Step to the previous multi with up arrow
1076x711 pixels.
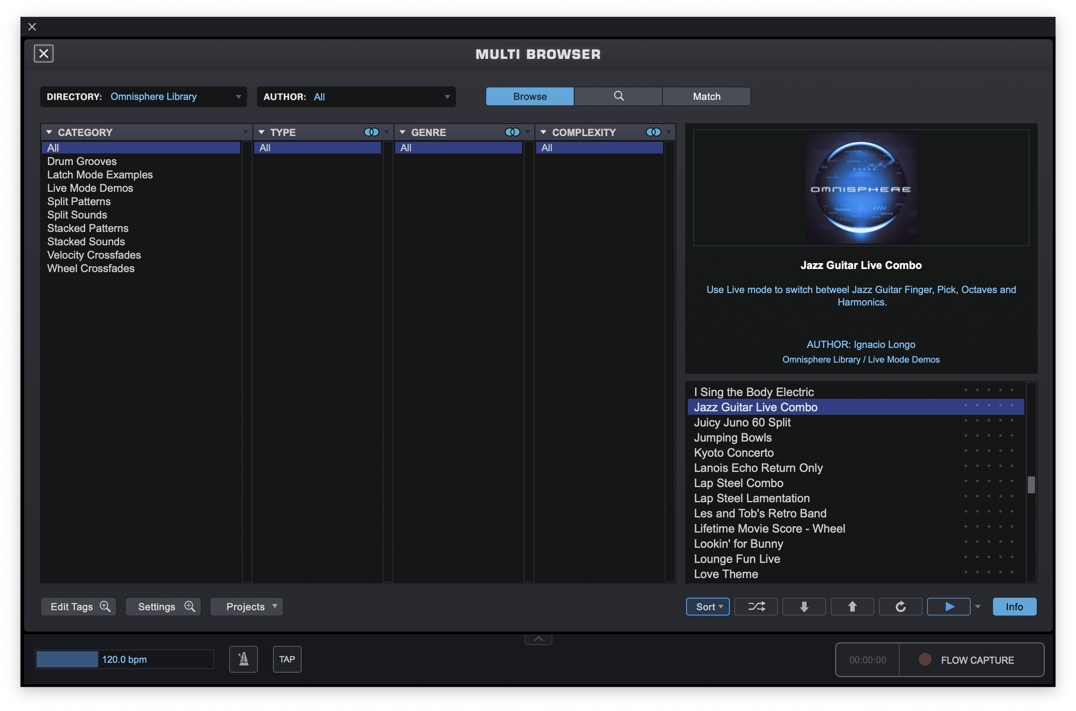[x=852, y=606]
